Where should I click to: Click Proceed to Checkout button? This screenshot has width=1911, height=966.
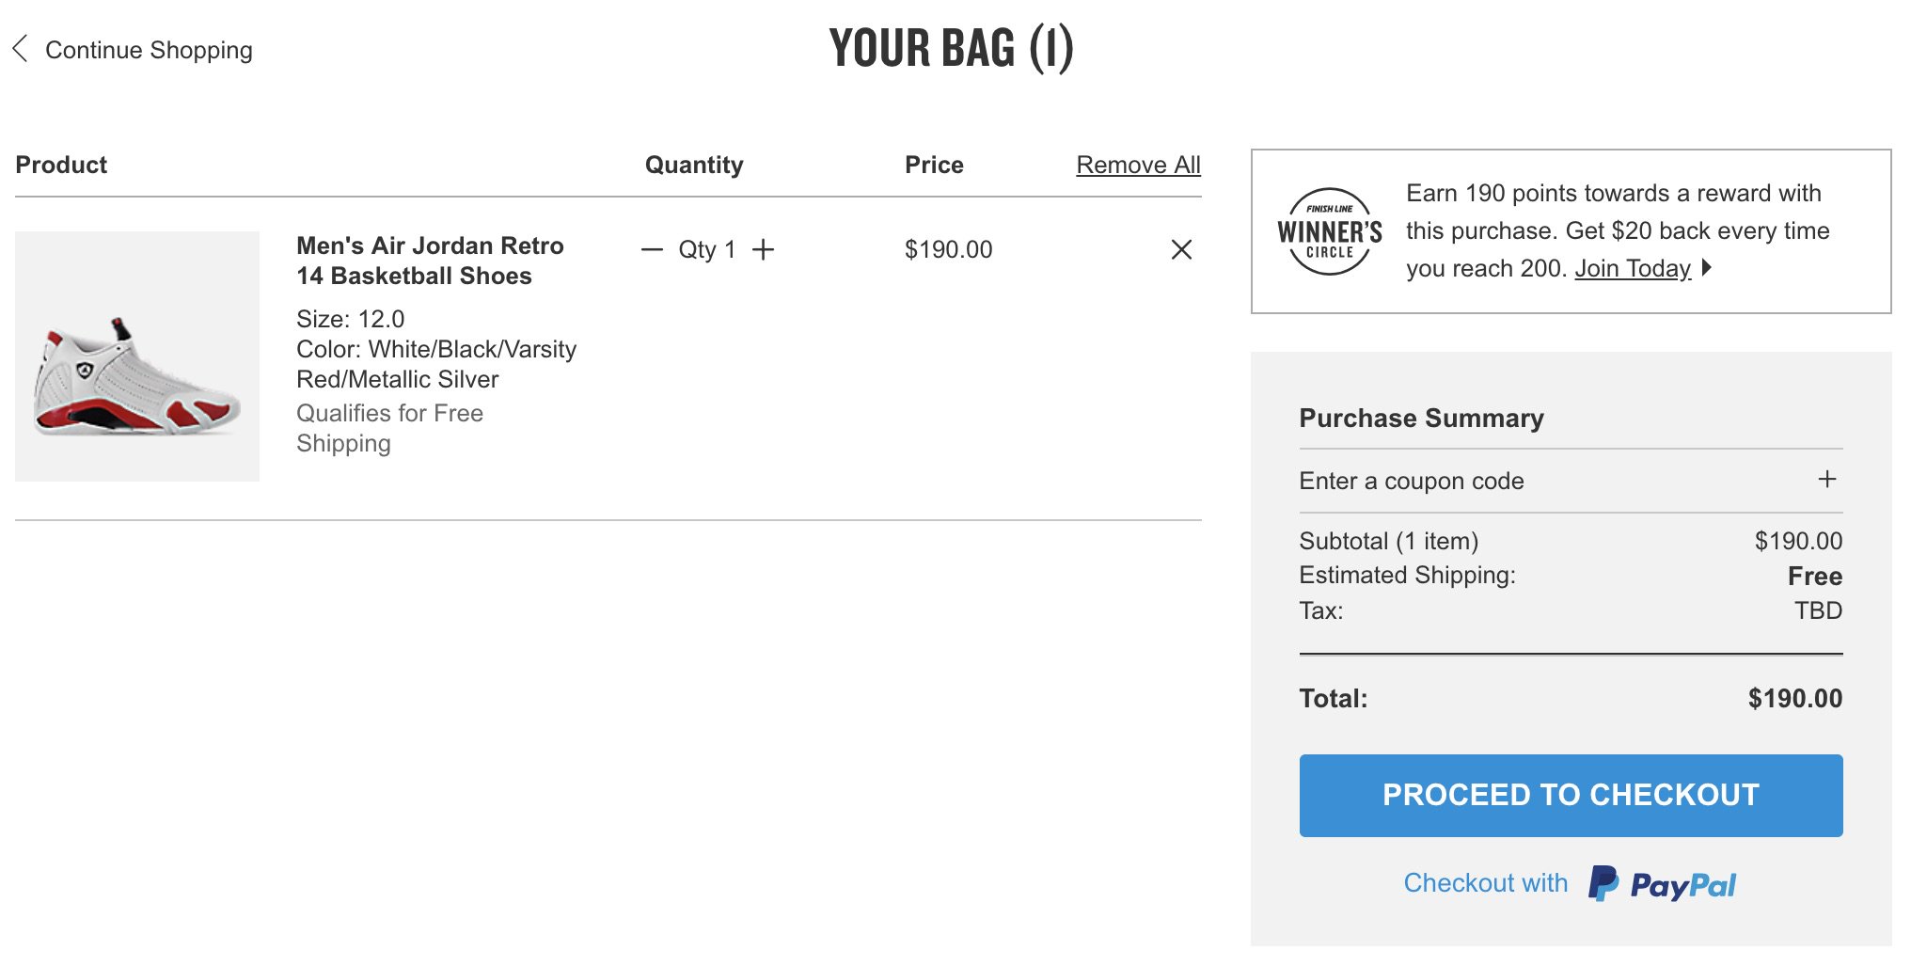(1571, 795)
